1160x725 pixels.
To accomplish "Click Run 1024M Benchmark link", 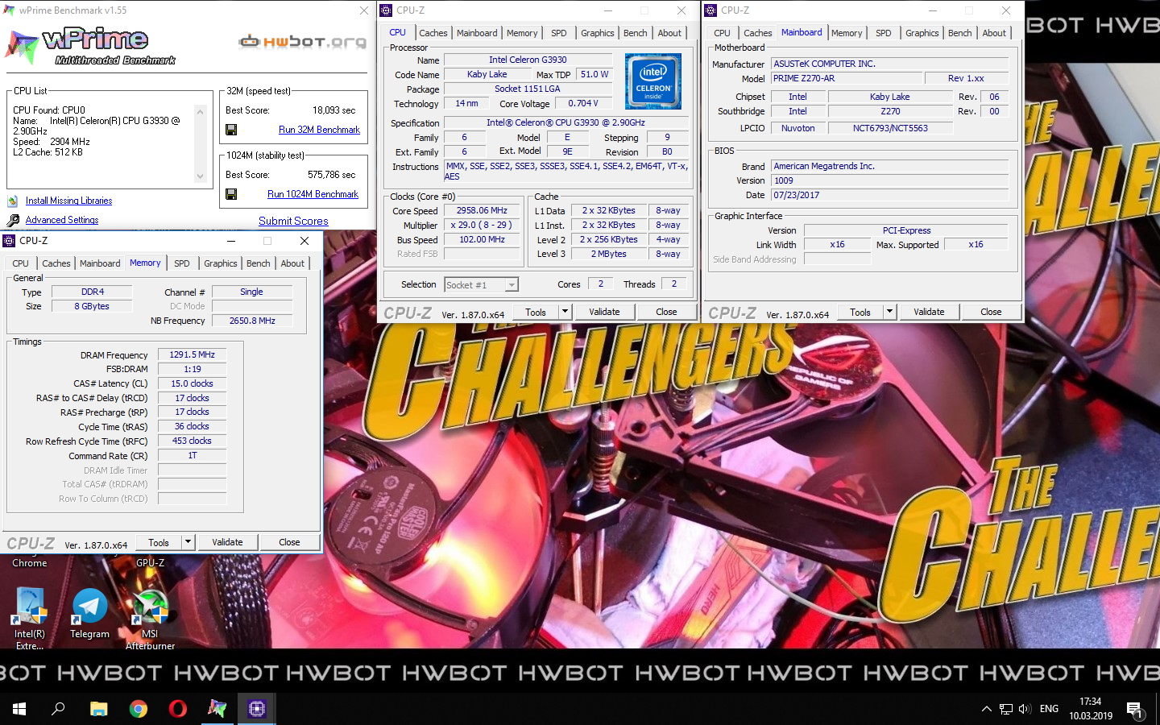I will click(x=313, y=194).
